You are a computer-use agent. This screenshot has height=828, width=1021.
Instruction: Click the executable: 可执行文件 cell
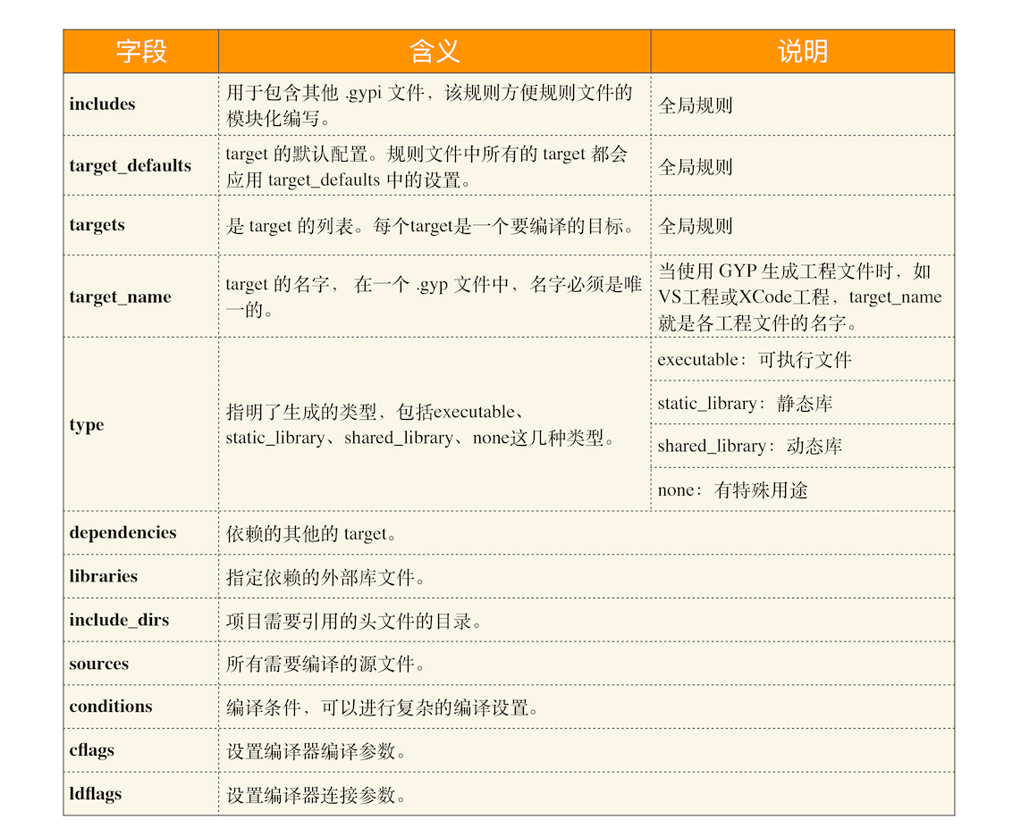click(755, 360)
